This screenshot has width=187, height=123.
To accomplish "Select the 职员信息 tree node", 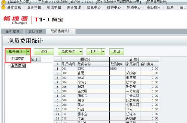I will (18, 65).
